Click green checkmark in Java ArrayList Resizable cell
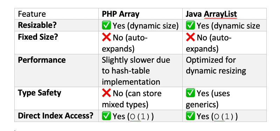 (190, 25)
